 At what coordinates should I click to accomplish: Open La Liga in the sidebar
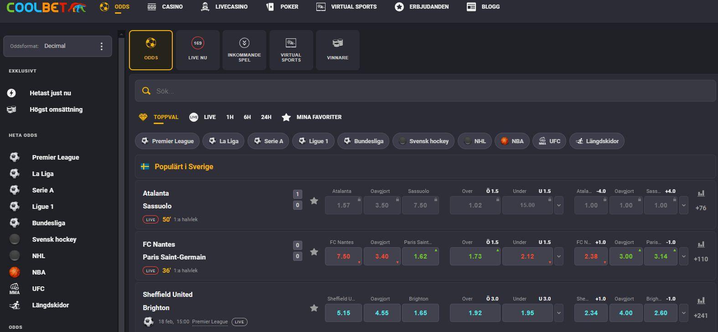(x=43, y=174)
